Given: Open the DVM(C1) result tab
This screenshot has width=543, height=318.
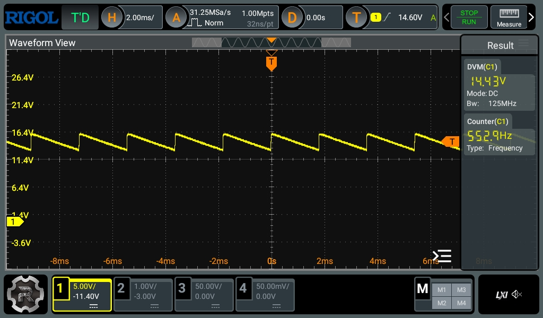Looking at the screenshot, I should [x=482, y=67].
